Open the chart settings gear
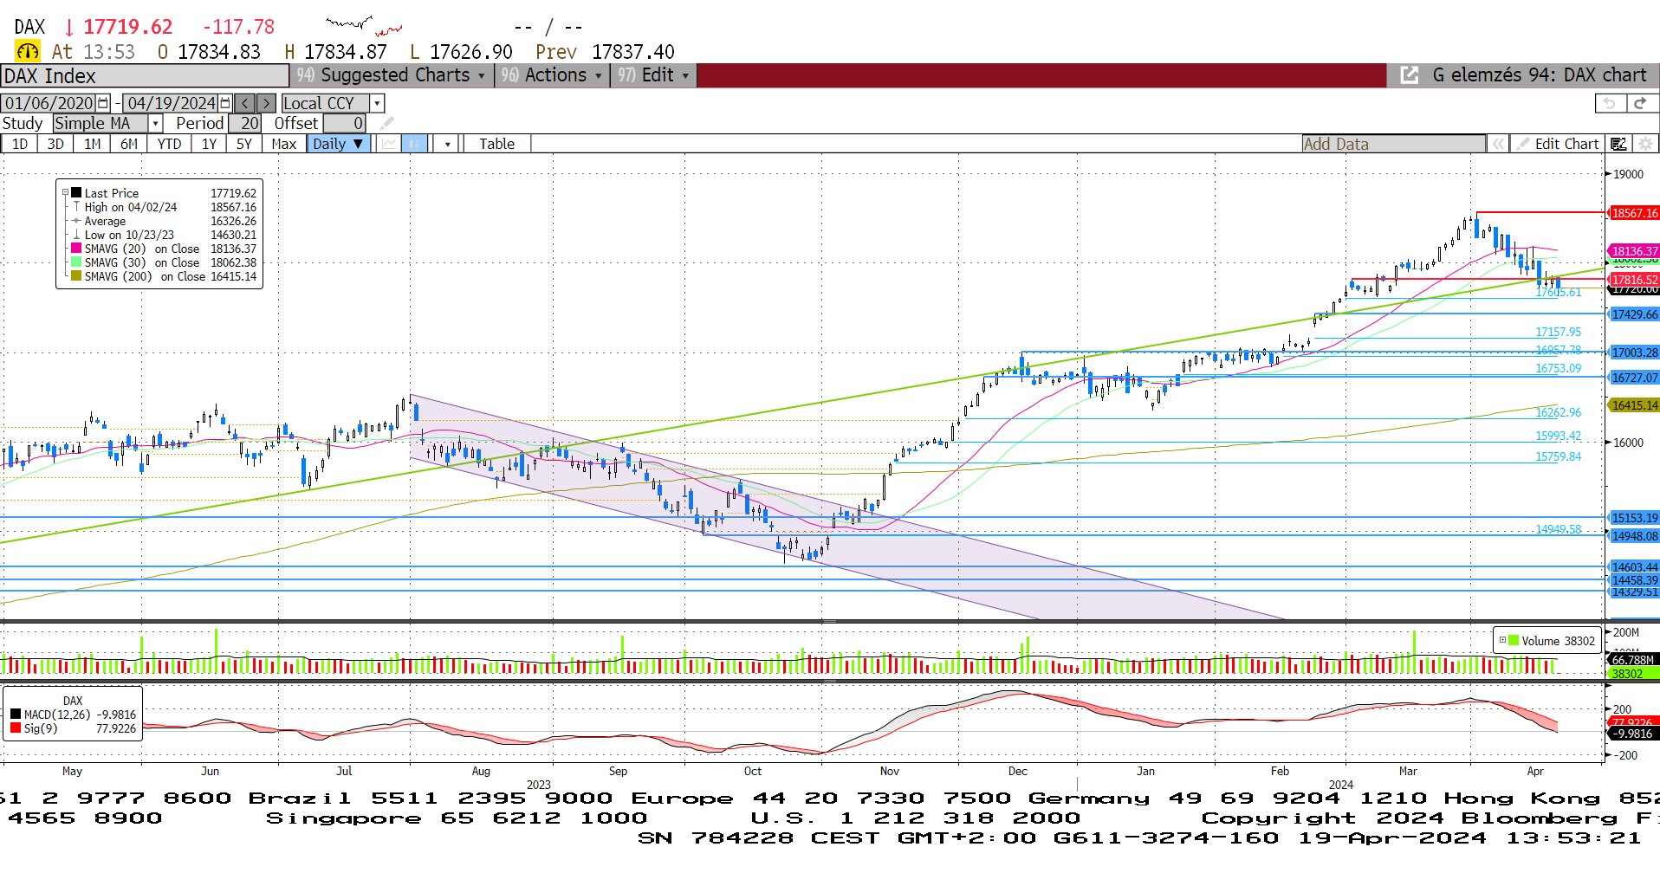 pyautogui.click(x=1645, y=144)
